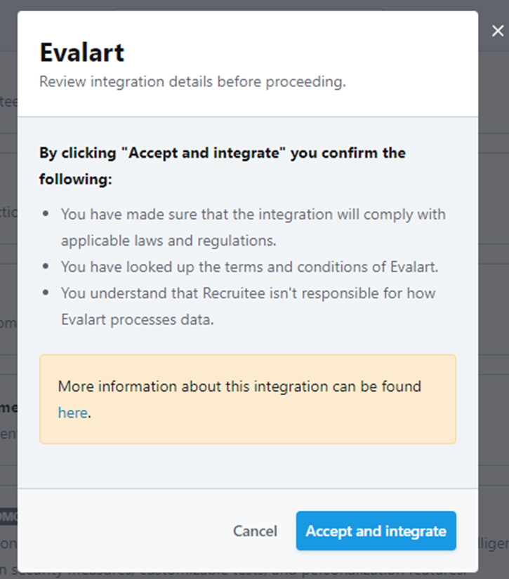Click the third bullet point marker

[46, 293]
